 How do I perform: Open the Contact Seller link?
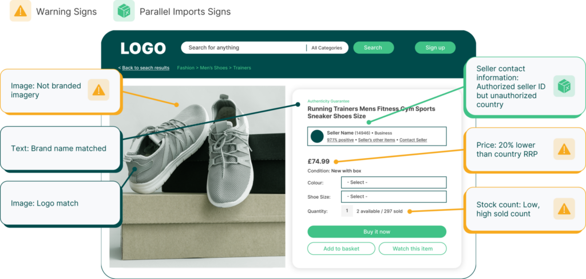click(413, 140)
